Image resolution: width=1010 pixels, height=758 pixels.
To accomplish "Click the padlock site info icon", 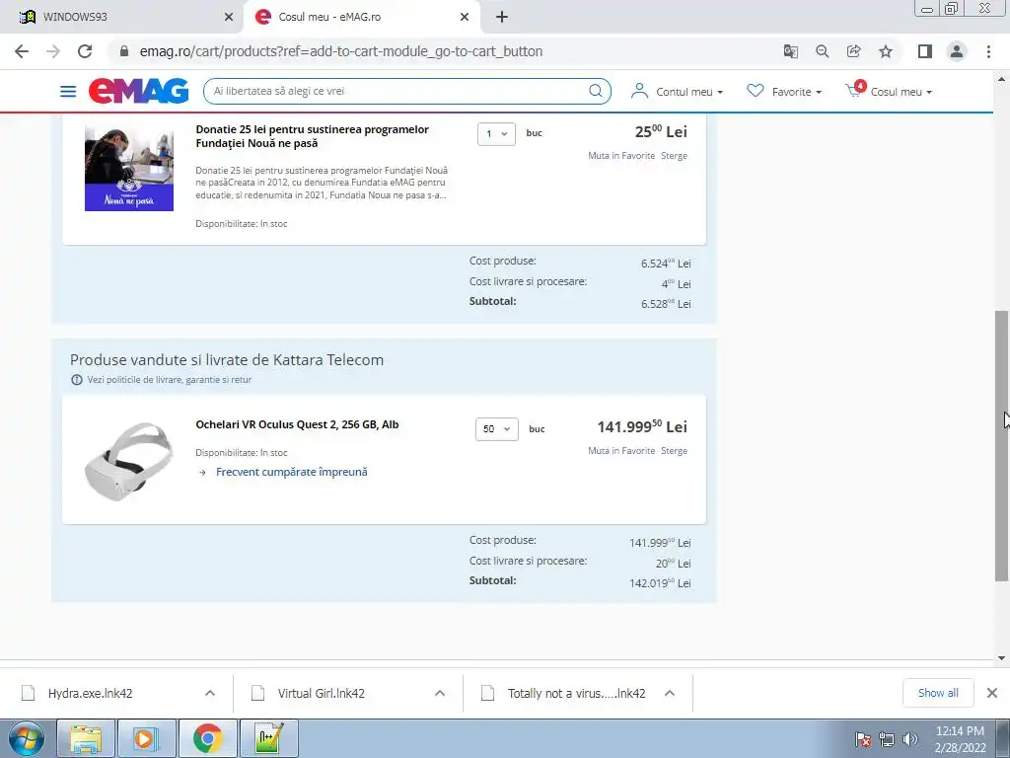I will coord(124,51).
